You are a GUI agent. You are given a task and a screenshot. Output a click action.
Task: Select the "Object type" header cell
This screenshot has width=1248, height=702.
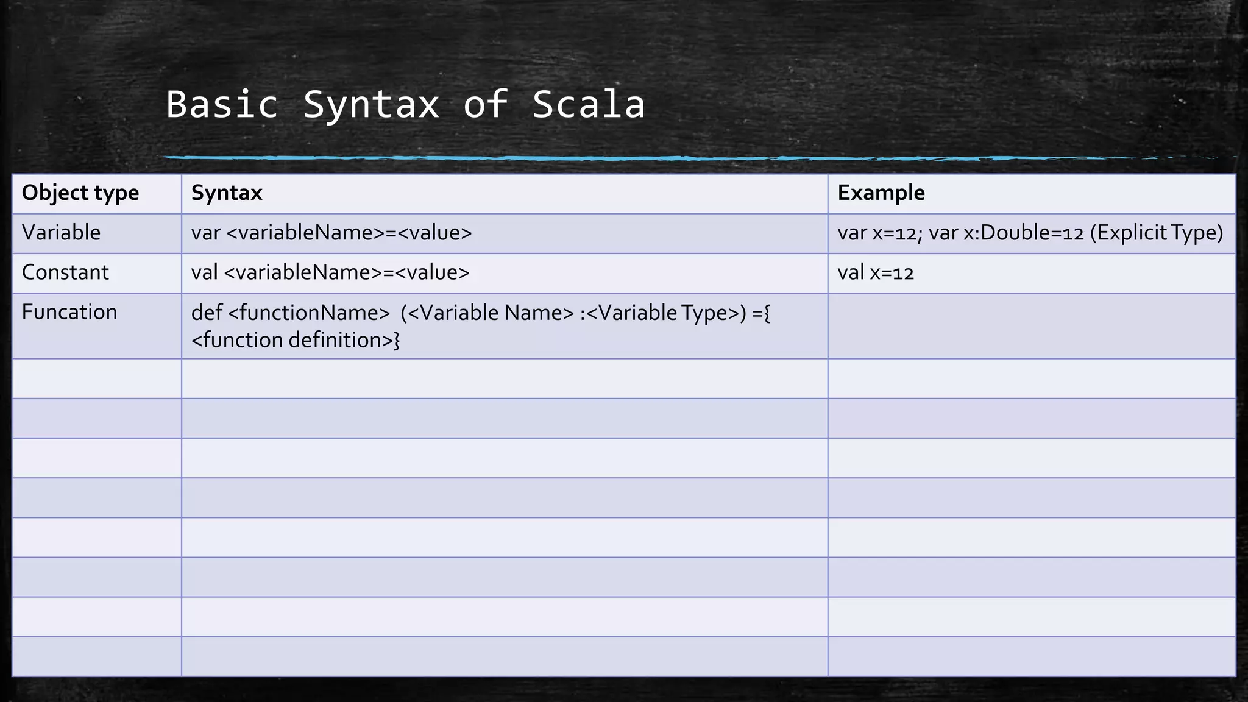97,194
